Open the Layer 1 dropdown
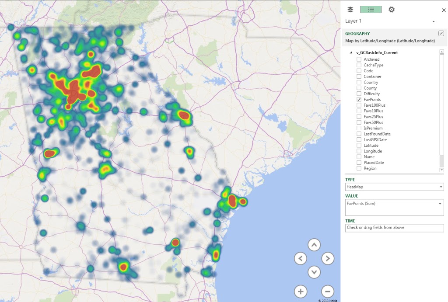448x302 pixels. tap(434, 21)
